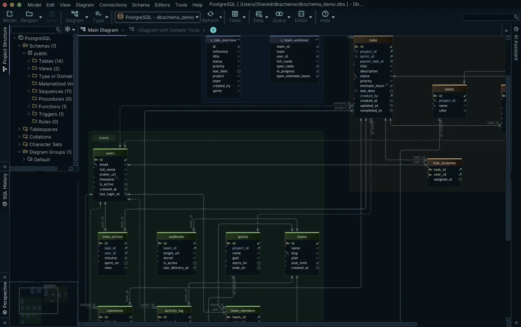Open the Connections menu
The image size is (521, 327).
pos(113,5)
